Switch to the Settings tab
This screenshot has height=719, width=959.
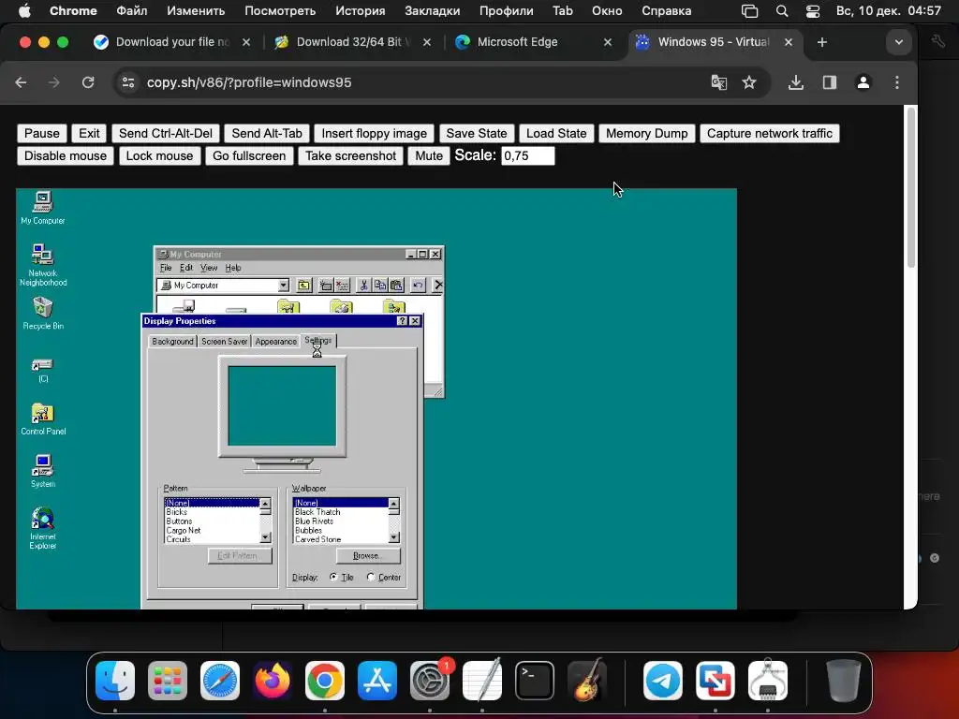318,340
